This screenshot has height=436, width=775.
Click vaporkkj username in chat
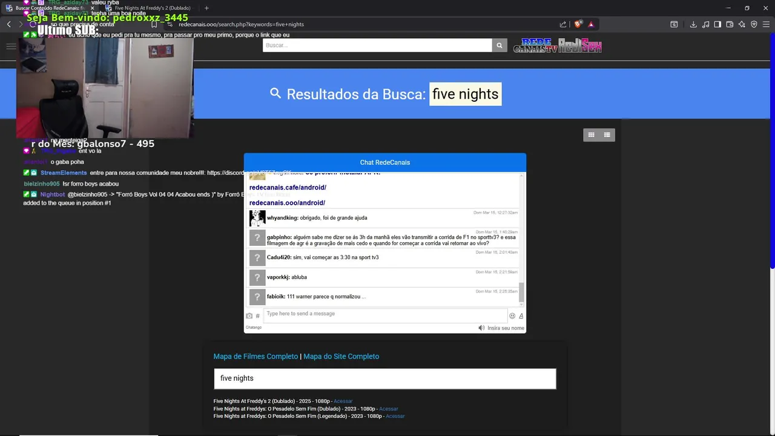278,277
